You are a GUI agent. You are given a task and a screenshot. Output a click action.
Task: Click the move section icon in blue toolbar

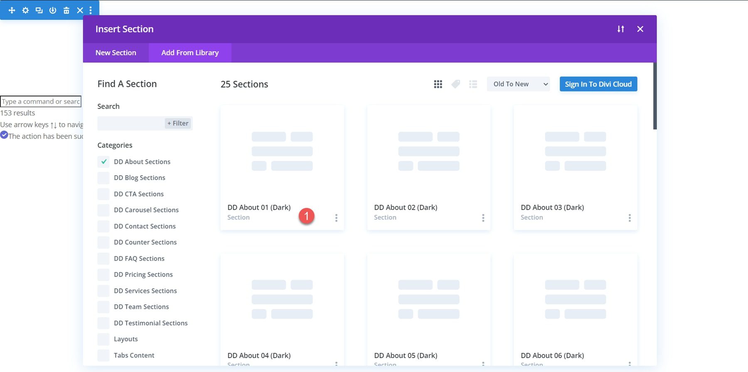point(12,10)
